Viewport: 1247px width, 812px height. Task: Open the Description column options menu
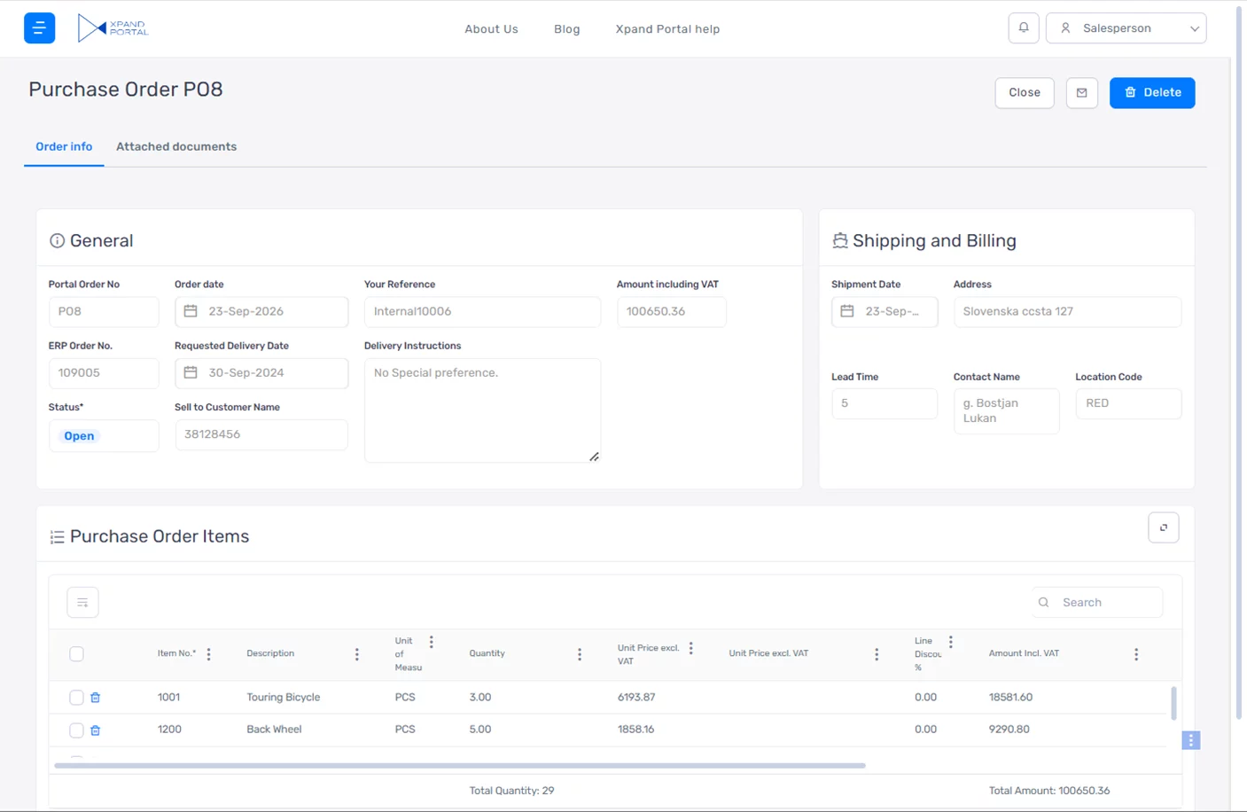[357, 654]
